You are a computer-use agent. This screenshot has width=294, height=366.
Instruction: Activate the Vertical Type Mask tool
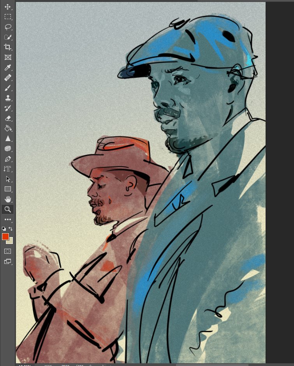click(x=7, y=169)
